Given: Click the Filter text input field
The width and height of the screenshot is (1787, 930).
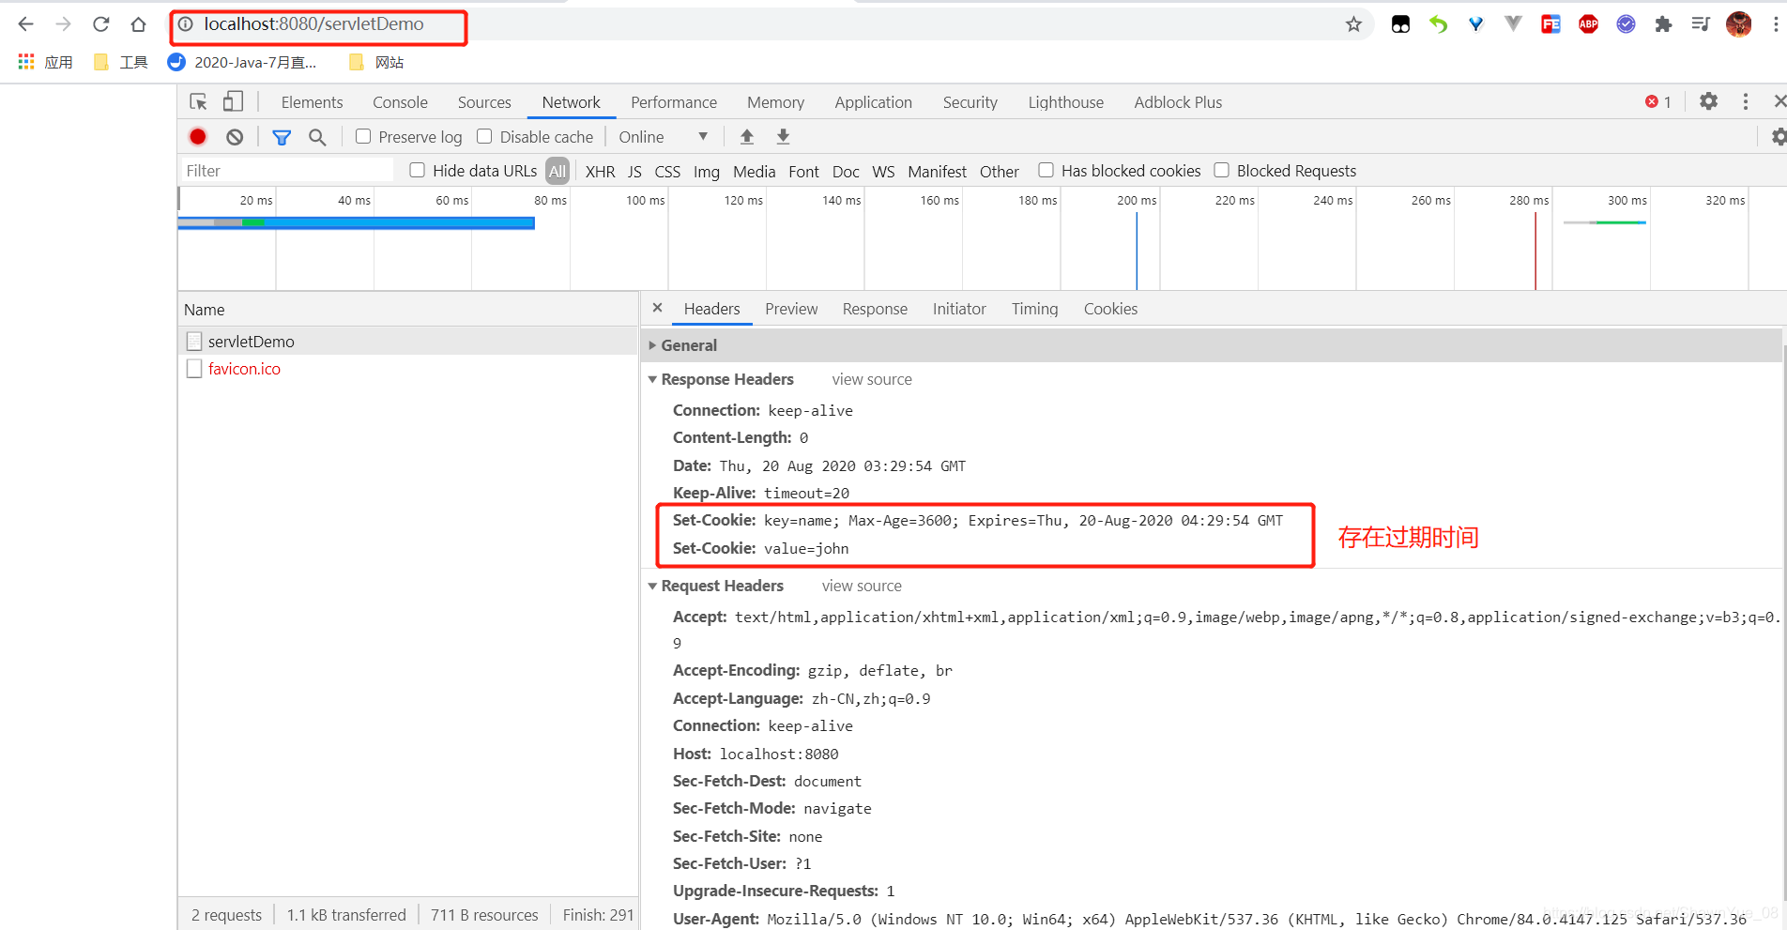Looking at the screenshot, I should pyautogui.click(x=287, y=170).
